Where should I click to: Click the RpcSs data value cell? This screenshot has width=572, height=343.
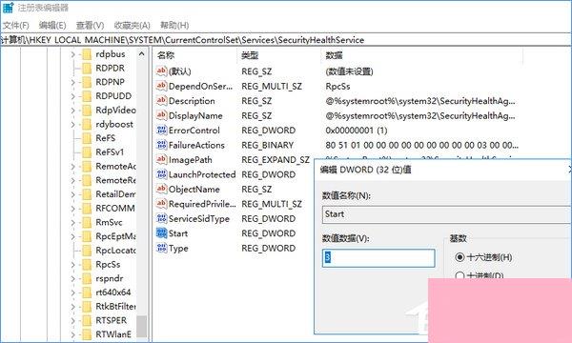point(337,86)
